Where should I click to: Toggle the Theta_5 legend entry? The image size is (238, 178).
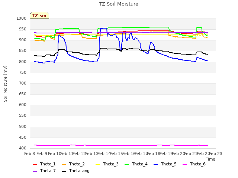tap(165, 164)
